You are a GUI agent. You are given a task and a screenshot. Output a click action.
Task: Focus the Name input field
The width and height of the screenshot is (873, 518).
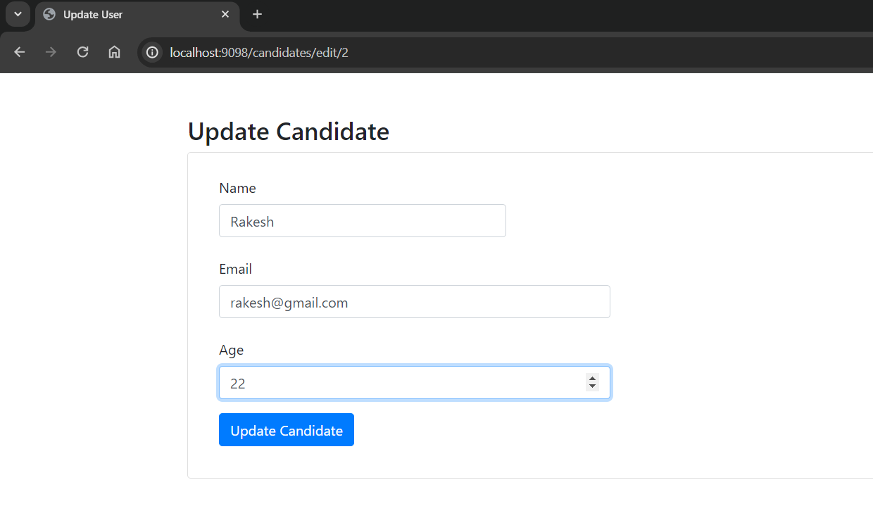pos(362,221)
